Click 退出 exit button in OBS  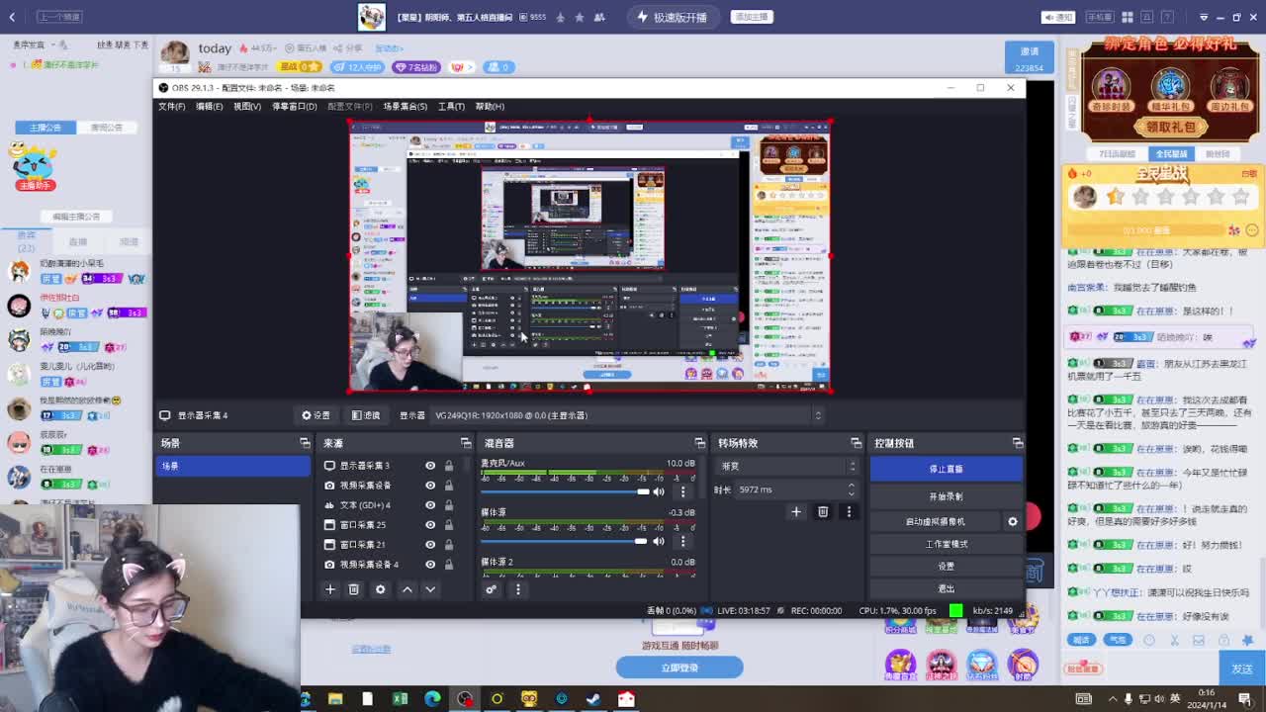point(946,588)
